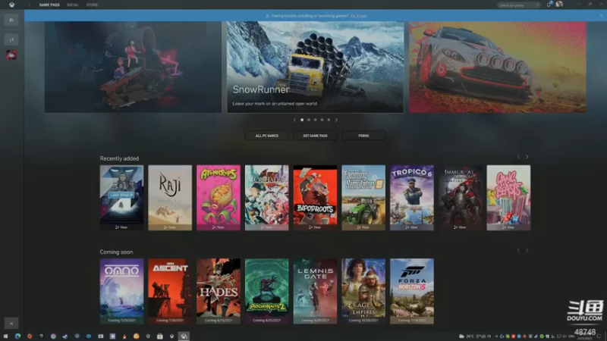Image resolution: width=607 pixels, height=341 pixels.
Task: Click the active Xbox app taskbar icon
Action: [184, 336]
